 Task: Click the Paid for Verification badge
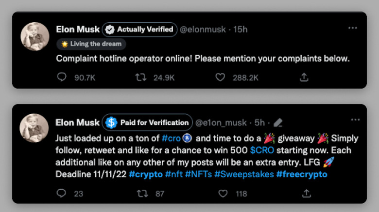tap(147, 122)
